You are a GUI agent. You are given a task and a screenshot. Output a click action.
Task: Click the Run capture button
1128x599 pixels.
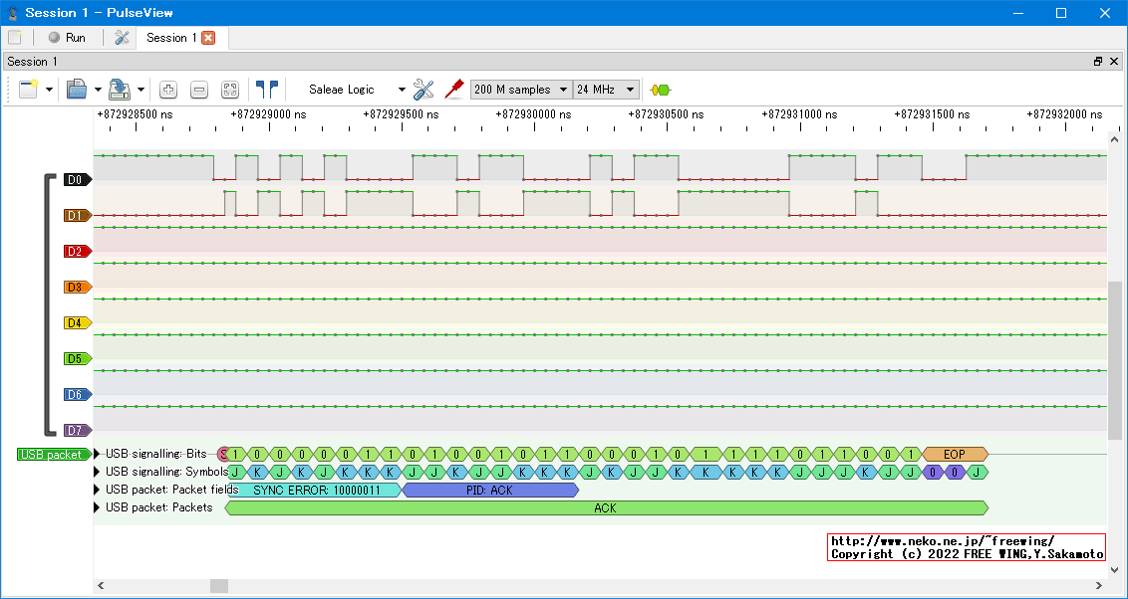point(67,38)
